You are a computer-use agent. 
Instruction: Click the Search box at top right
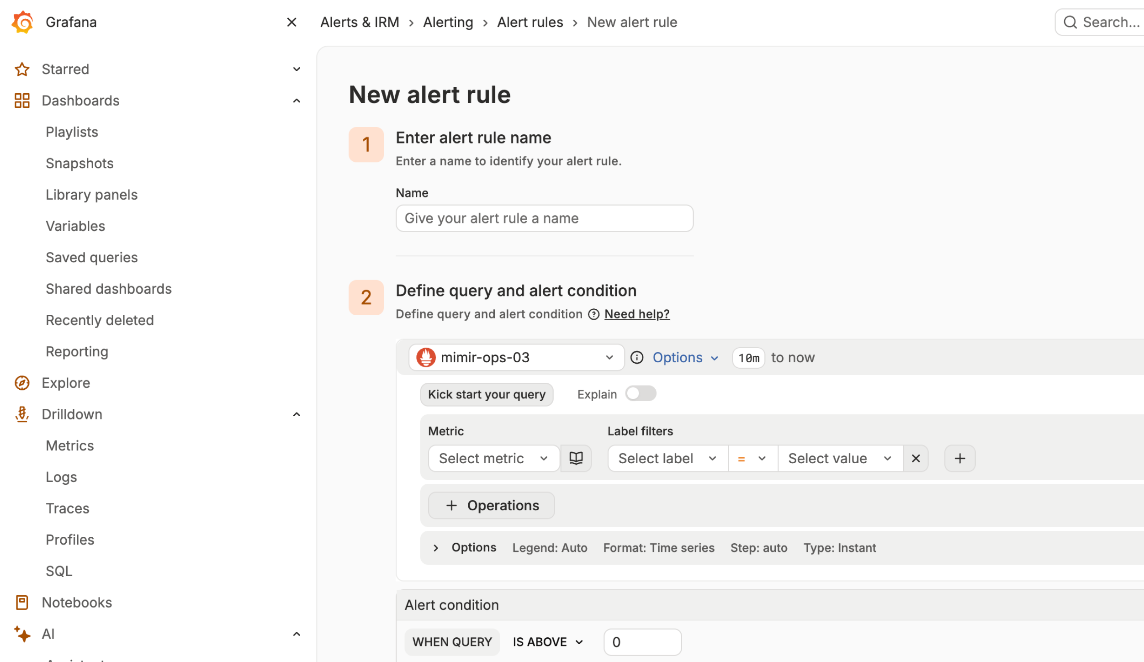coord(1100,22)
